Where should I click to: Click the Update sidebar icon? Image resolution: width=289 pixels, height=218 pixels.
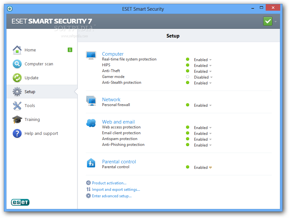coord(17,78)
